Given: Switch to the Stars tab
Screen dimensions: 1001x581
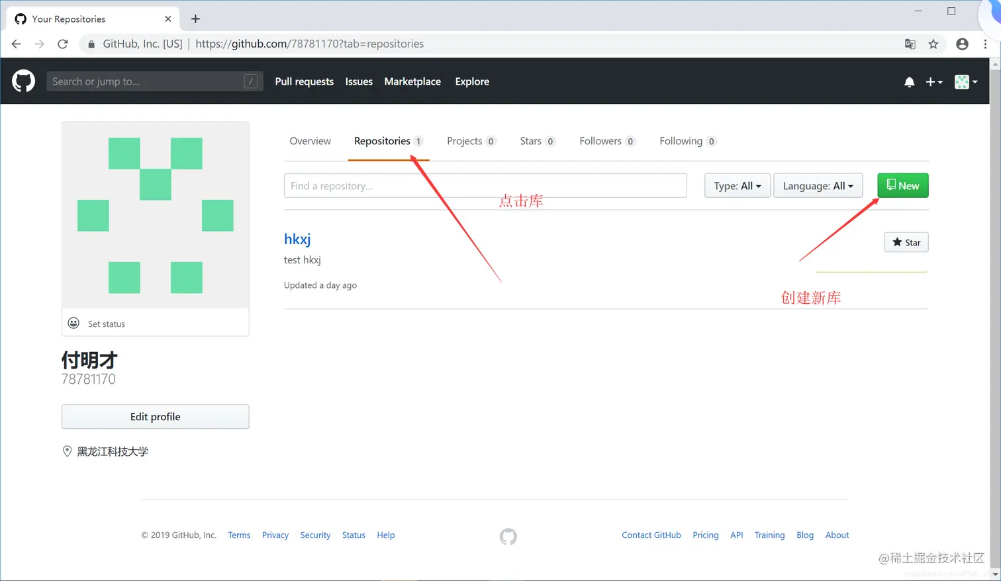Looking at the screenshot, I should point(537,141).
